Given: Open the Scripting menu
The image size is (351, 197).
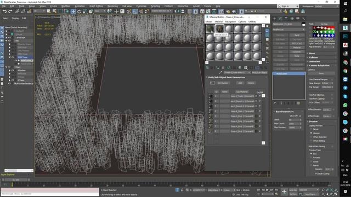Looking at the screenshot, I should pos(155,6).
